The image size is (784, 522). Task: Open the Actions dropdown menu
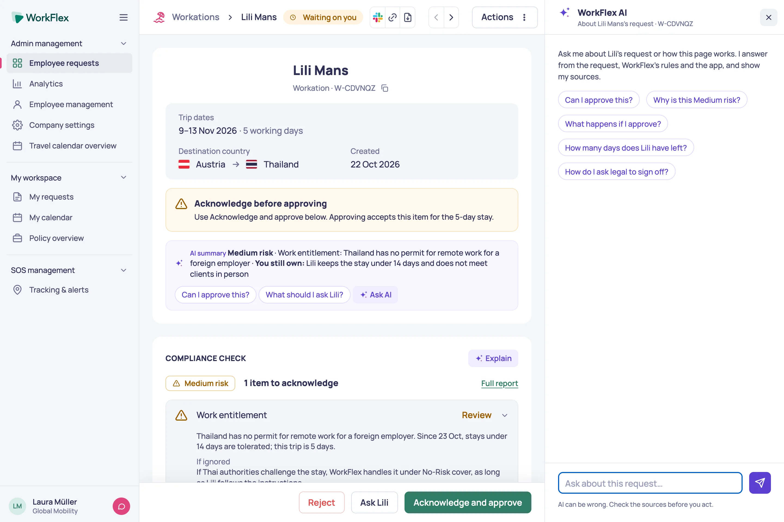pos(505,17)
